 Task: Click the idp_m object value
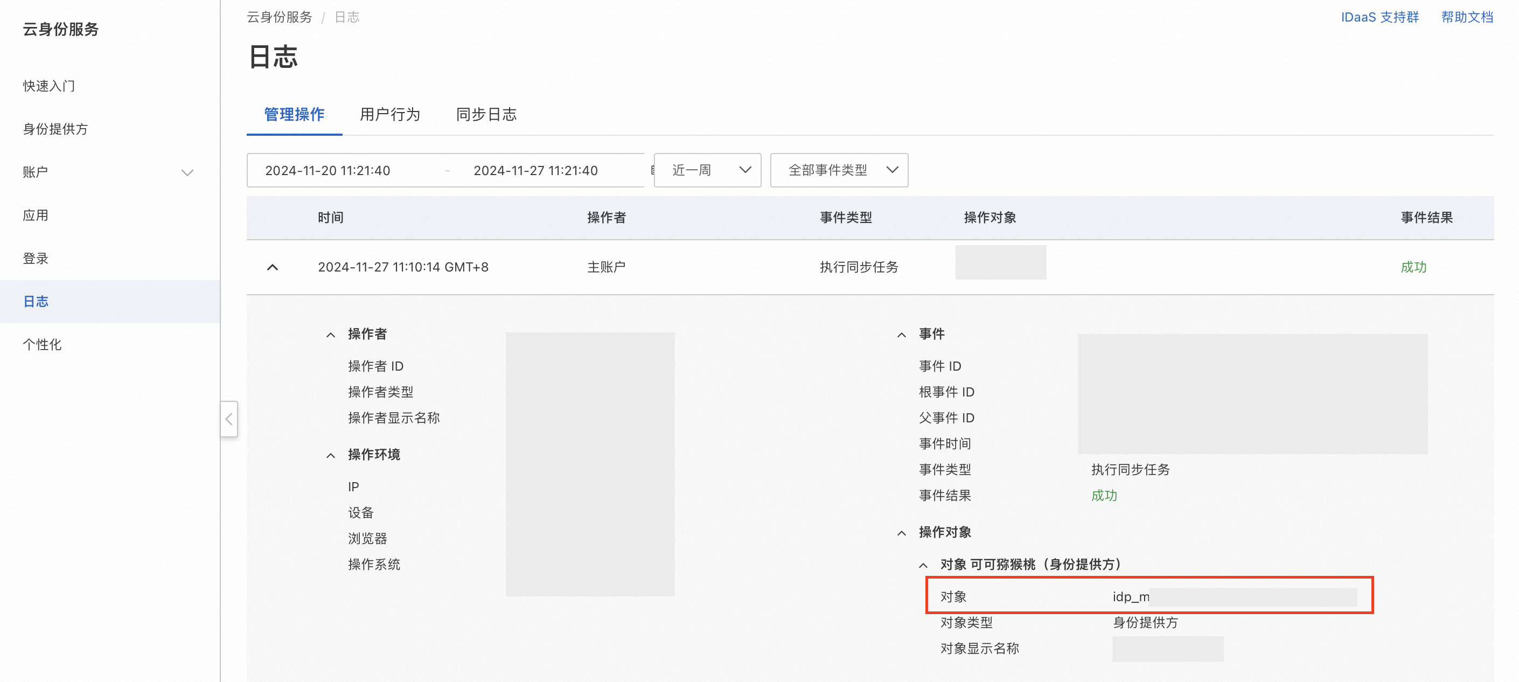(x=1131, y=597)
